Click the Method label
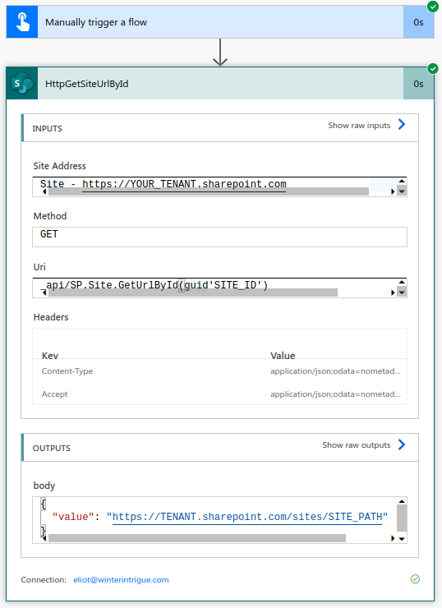Screen dimensions: 442x608 (x=50, y=216)
